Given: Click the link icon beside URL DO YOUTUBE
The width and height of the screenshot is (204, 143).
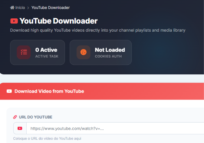Looking at the screenshot, I should [x=15, y=117].
